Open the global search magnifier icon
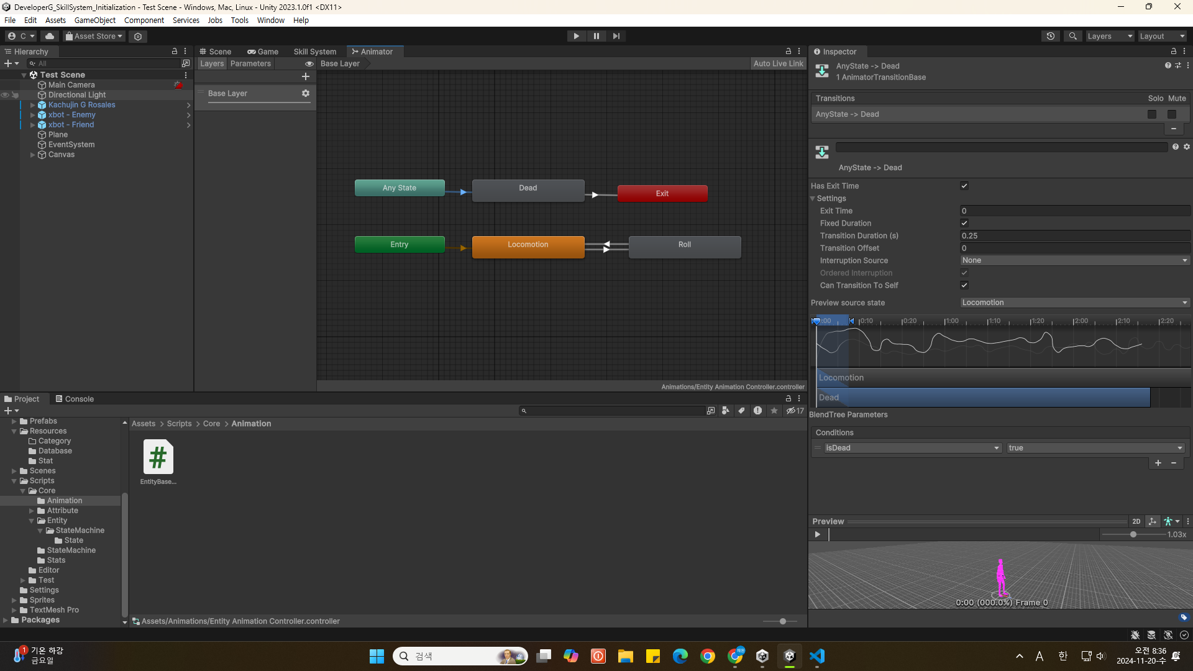The height and width of the screenshot is (671, 1193). tap(1072, 36)
